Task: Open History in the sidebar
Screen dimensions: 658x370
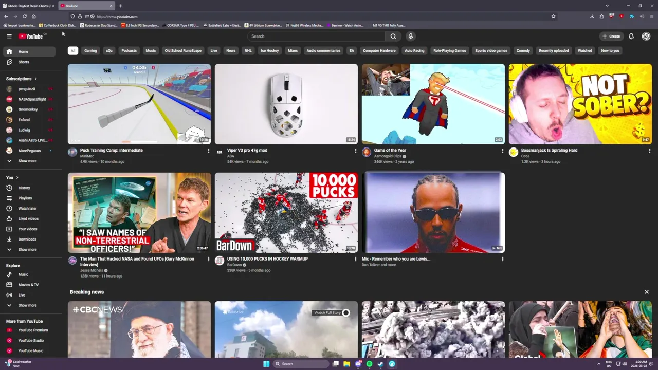Action: 29,188
